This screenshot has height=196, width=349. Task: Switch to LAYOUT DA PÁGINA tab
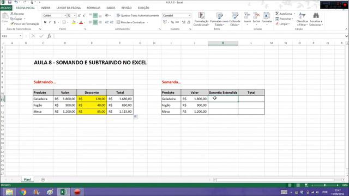tap(69, 8)
